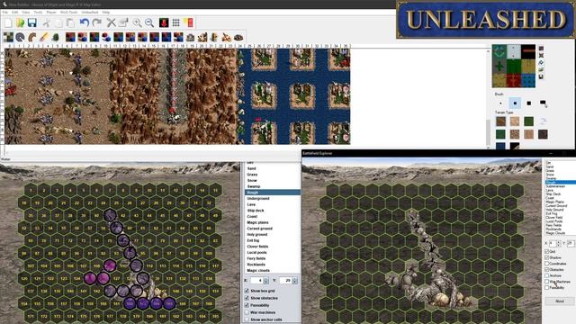Image resolution: width=576 pixels, height=324 pixels.
Task: Enable 'War machines' checkbox in left panel
Action: coord(247,312)
